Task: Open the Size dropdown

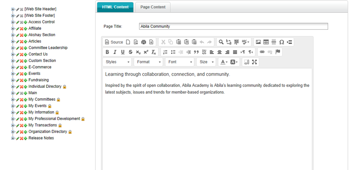Action: (206, 62)
